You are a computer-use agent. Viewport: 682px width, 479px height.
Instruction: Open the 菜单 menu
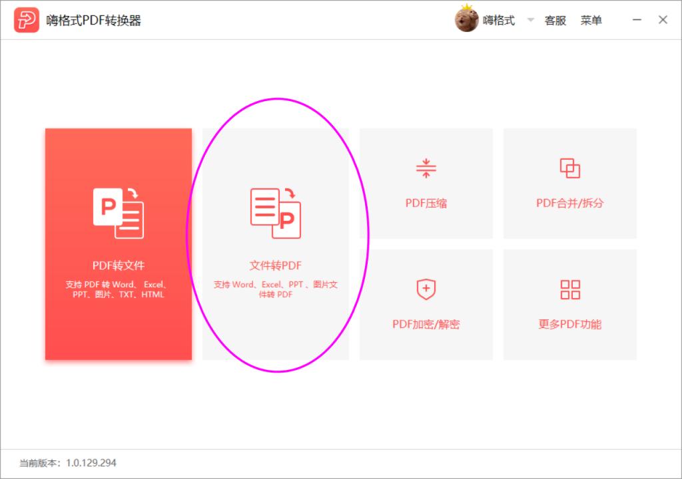coord(592,20)
